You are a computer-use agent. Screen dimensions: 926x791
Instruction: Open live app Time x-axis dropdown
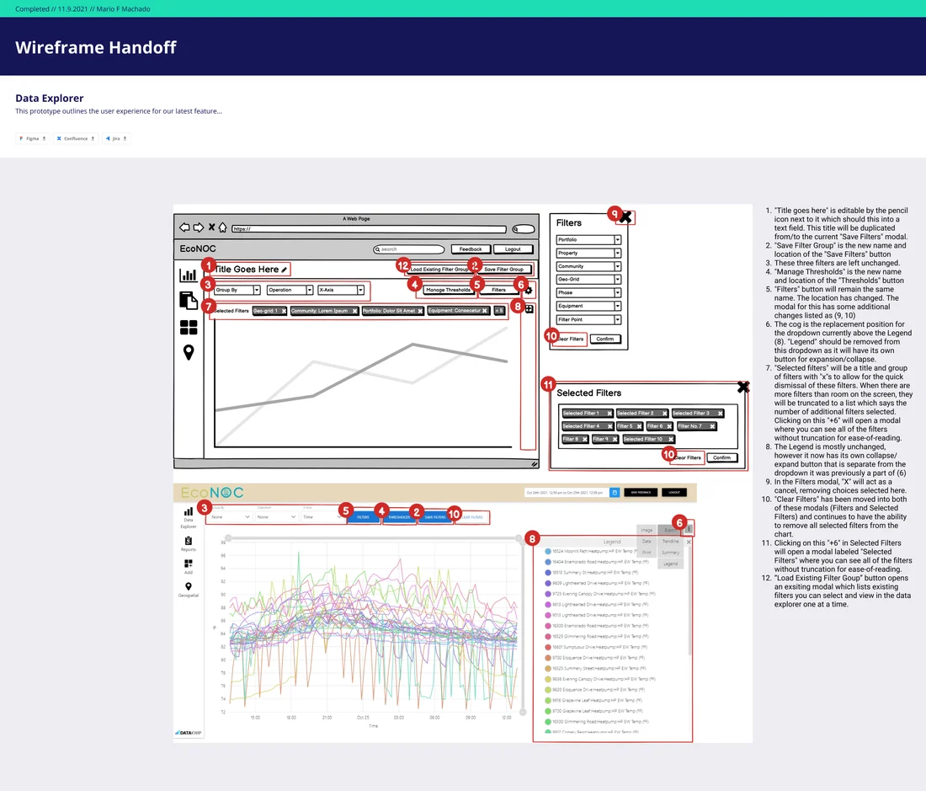[322, 517]
